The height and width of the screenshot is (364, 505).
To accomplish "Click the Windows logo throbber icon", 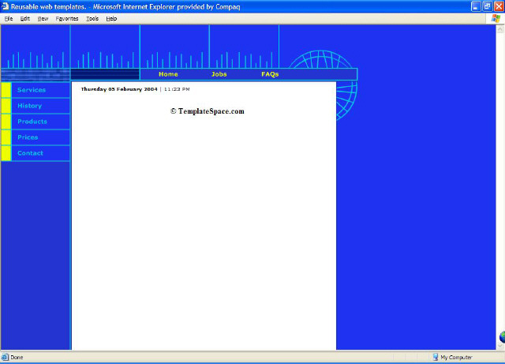I will (496, 18).
